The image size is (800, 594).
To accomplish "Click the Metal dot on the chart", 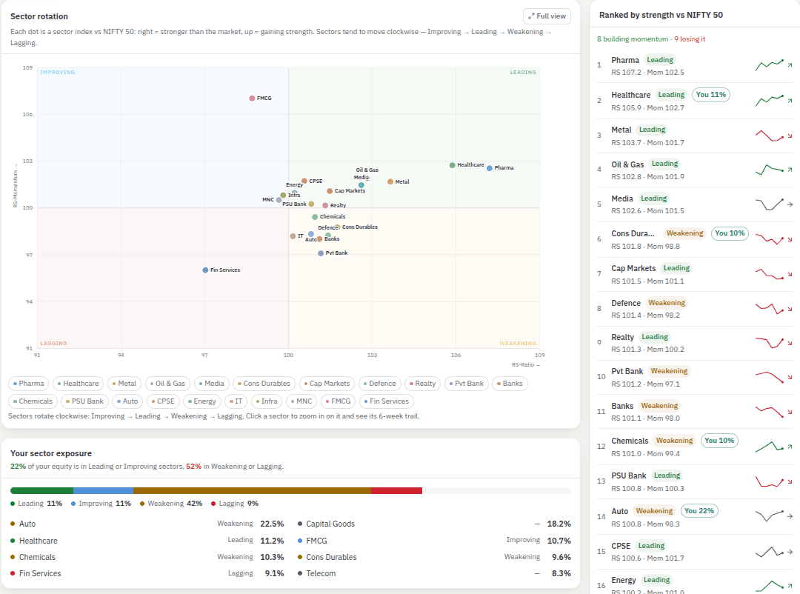I will 390,181.
